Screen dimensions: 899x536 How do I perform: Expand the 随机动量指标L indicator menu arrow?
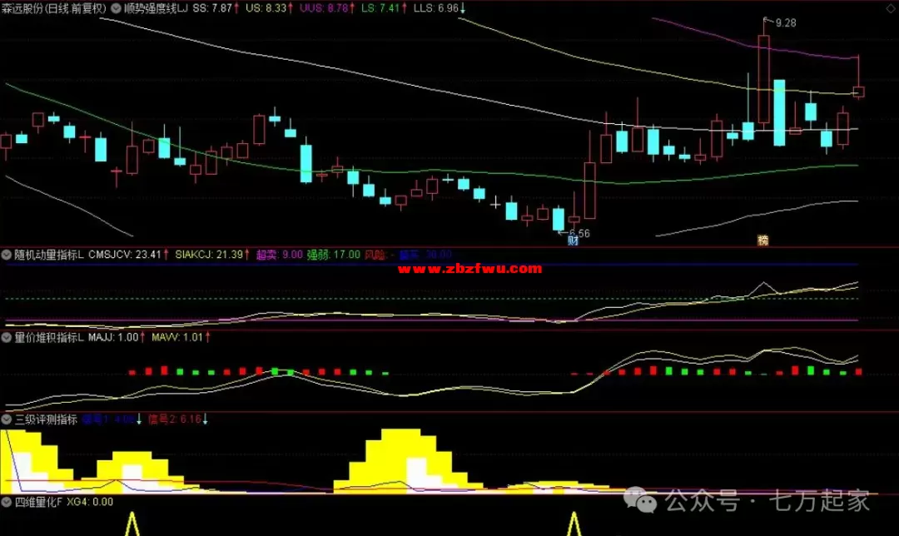pos(7,255)
